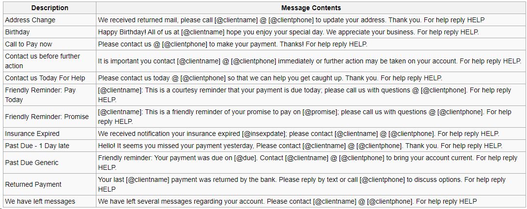Image resolution: width=527 pixels, height=209 pixels.
Task: Click the Message Contents column header
Action: click(x=311, y=8)
